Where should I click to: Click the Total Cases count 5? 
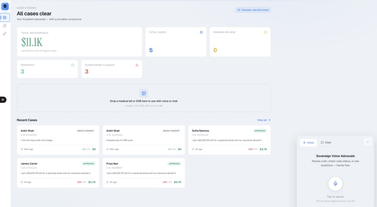[151, 50]
